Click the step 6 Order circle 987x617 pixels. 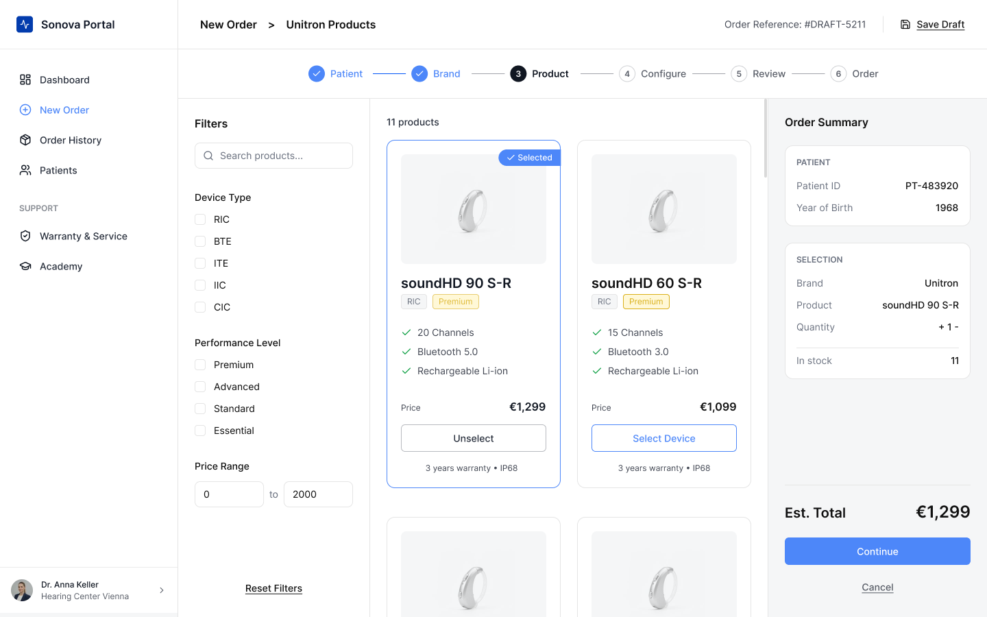(838, 73)
